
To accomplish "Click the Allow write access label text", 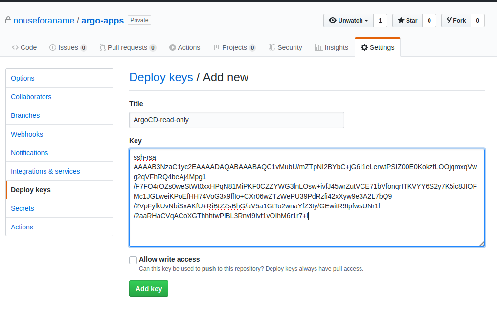I will click(169, 259).
